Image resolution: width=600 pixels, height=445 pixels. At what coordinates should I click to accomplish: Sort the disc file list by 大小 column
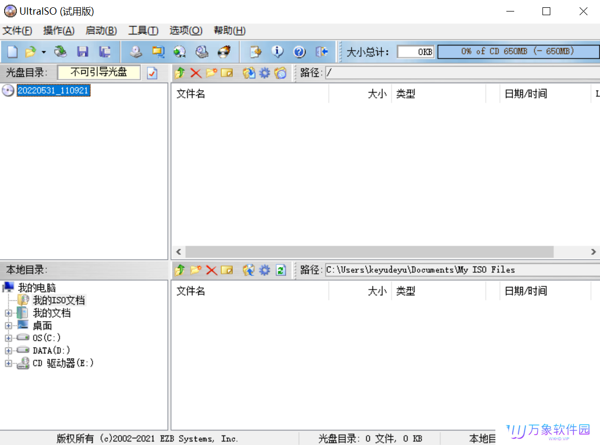pos(360,94)
